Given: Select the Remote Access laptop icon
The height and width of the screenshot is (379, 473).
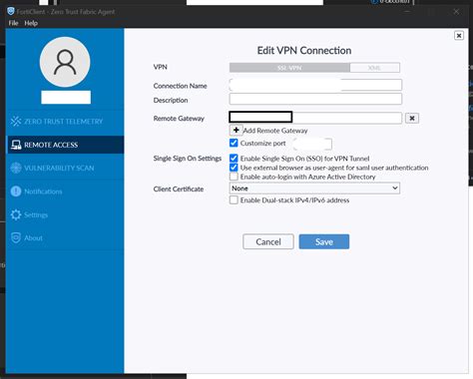Looking at the screenshot, I should click(x=16, y=145).
